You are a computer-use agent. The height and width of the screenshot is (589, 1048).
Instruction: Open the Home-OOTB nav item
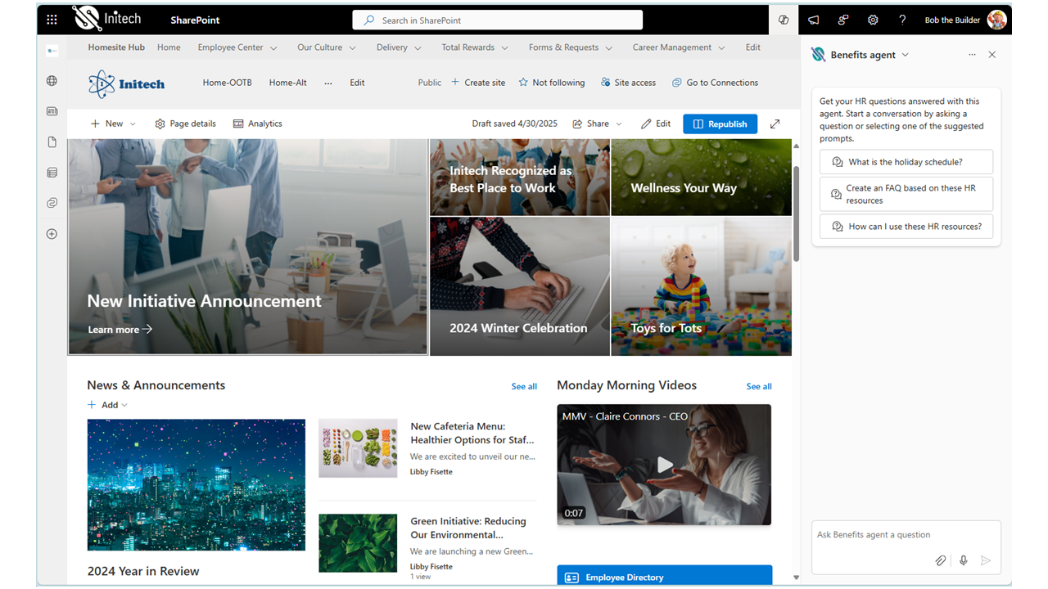227,83
